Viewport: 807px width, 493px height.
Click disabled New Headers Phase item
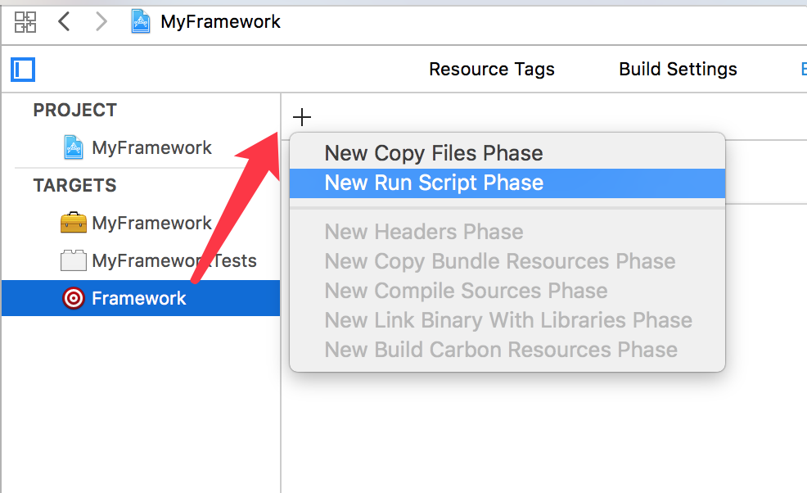click(x=423, y=232)
